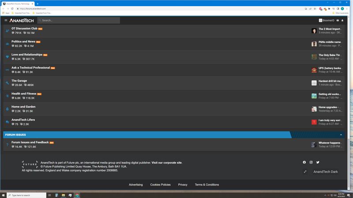353x198 pixels.
Task: Click the AnandTech logo
Action: [22, 20]
